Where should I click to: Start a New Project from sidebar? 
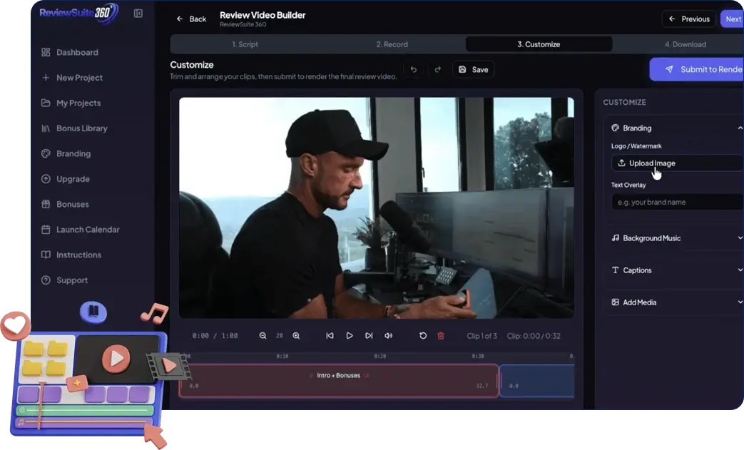click(71, 78)
